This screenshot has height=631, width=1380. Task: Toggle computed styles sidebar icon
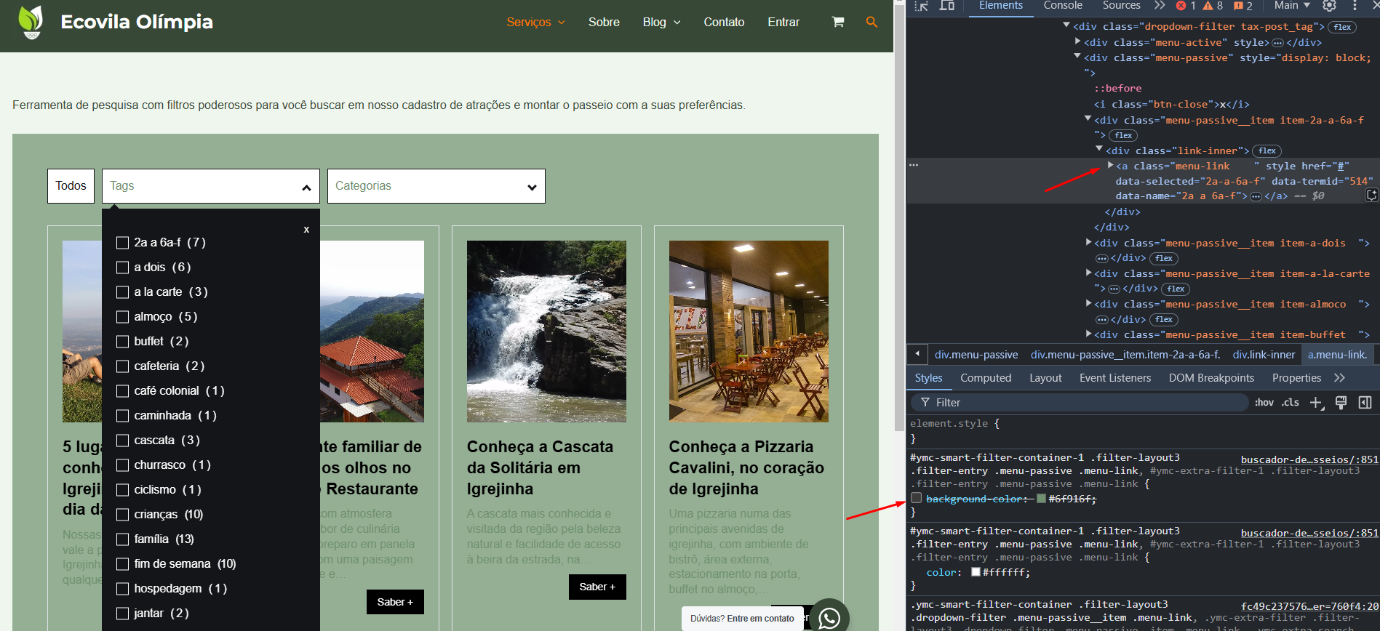click(x=1365, y=403)
